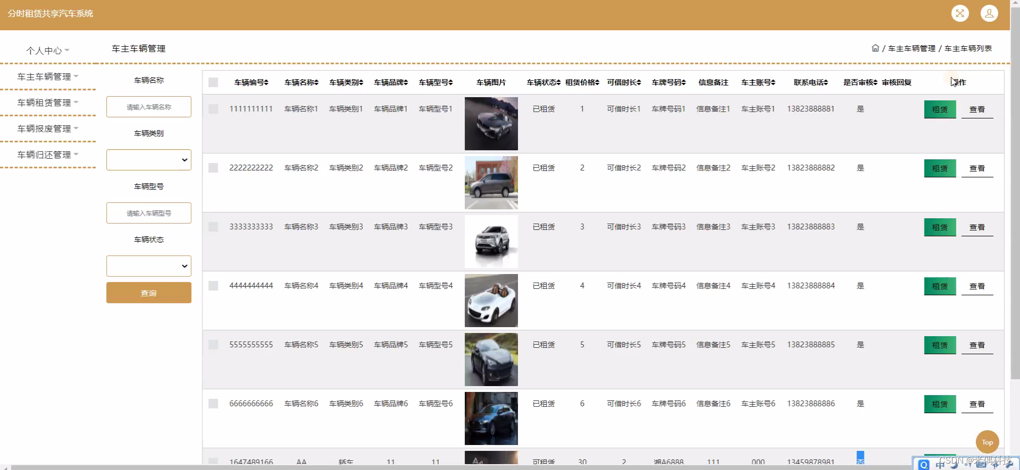The image size is (1020, 470).
Task: Expand the 车辆报废管理 sidebar menu
Action: [x=48, y=129]
